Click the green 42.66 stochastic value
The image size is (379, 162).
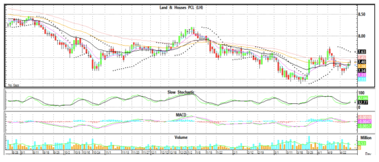pyautogui.click(x=362, y=98)
